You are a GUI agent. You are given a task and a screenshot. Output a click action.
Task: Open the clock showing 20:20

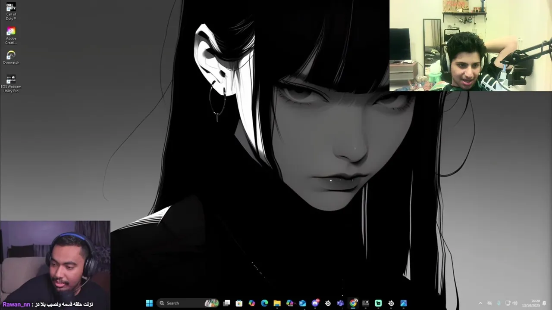pyautogui.click(x=531, y=303)
